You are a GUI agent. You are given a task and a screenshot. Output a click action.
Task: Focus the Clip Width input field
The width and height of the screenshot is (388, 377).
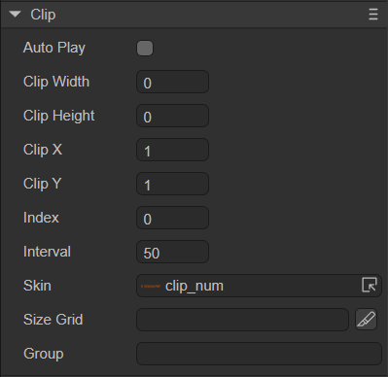(x=172, y=82)
